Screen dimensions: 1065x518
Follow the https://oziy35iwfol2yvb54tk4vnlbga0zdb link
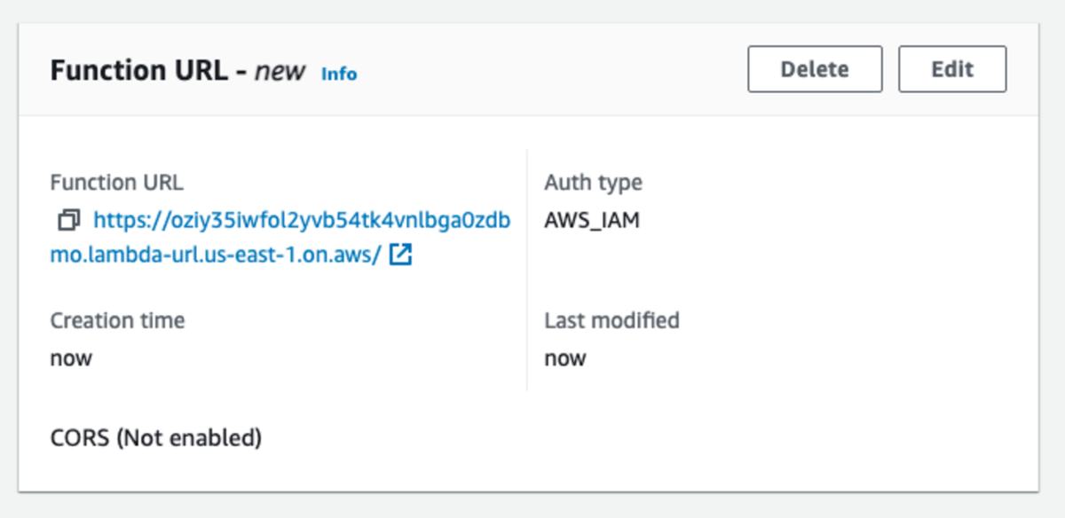[x=302, y=220]
